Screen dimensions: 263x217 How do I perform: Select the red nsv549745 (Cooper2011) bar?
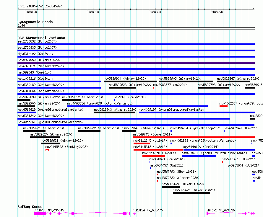pyautogui.click(x=194, y=137)
